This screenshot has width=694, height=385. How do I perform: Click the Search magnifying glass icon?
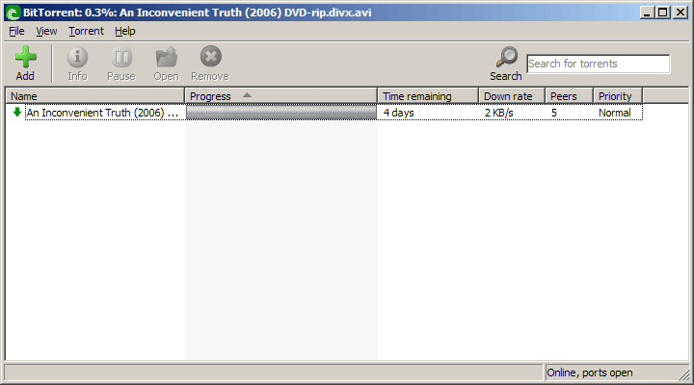[506, 59]
